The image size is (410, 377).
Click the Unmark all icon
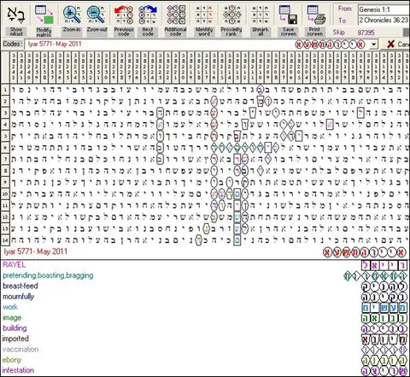(260, 15)
